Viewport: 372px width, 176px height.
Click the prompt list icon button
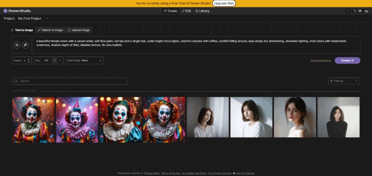17,45
